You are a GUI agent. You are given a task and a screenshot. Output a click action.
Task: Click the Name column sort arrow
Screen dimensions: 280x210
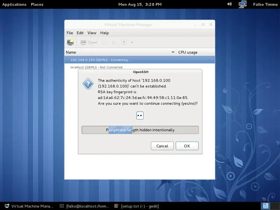pos(173,52)
